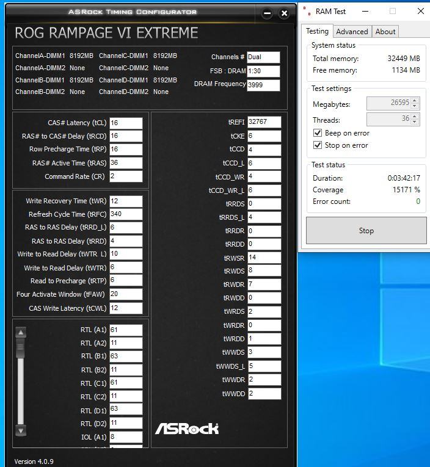Select the RTL (B1) value field
This screenshot has width=430, height=467.
tap(126, 357)
